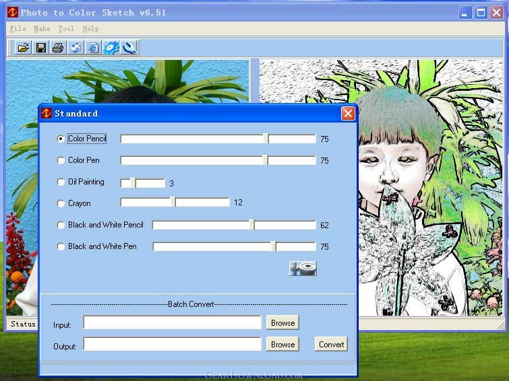Click the Color Pencil slider handle
The height and width of the screenshot is (381, 509).
(x=266, y=139)
